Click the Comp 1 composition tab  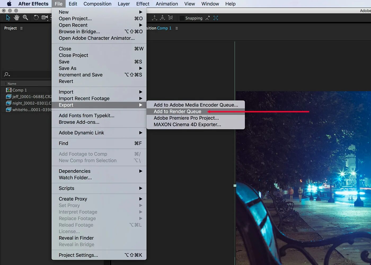coord(164,28)
